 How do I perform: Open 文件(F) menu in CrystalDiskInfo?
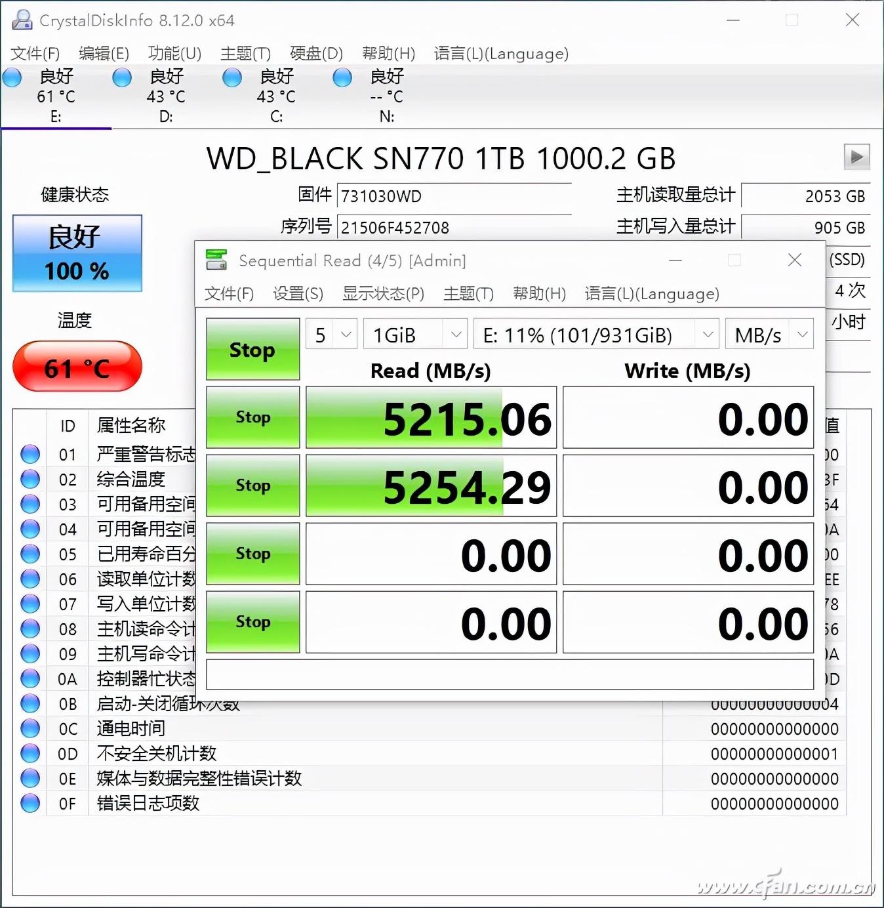[35, 53]
